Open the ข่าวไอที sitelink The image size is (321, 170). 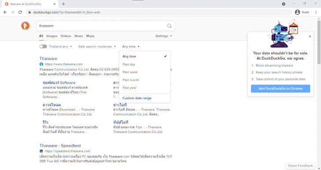coord(120,105)
